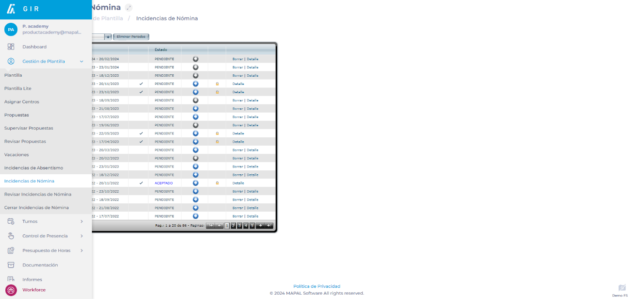Click lock icon in 20/11/2023 row
630x299 pixels.
pos(217,84)
